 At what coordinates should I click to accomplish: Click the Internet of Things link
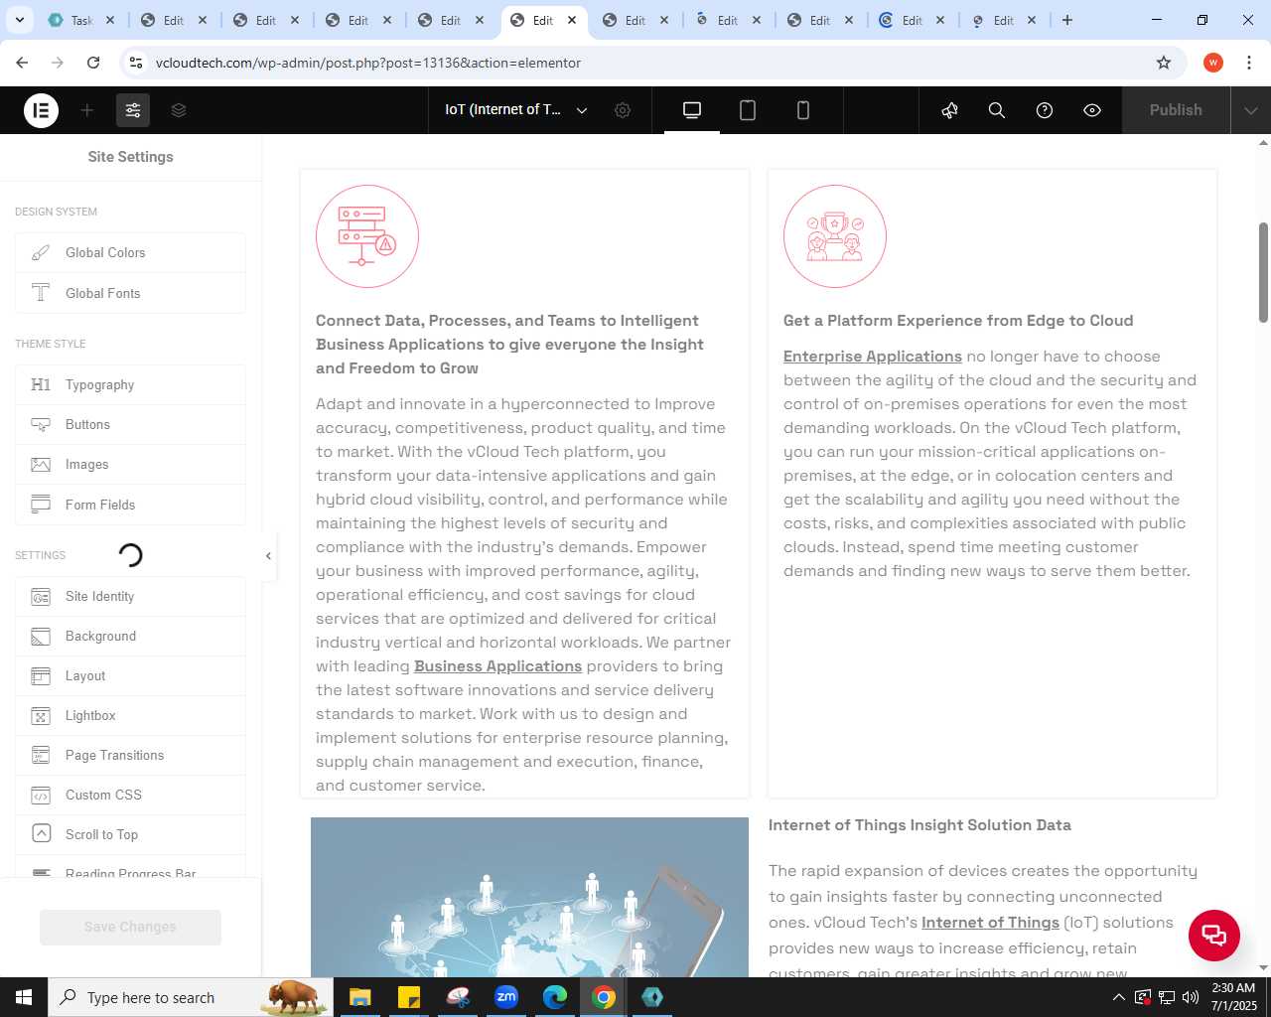[990, 923]
